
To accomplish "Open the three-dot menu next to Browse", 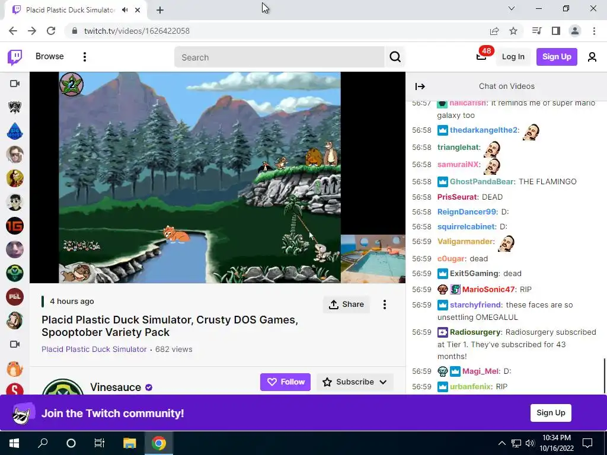I will [x=84, y=57].
